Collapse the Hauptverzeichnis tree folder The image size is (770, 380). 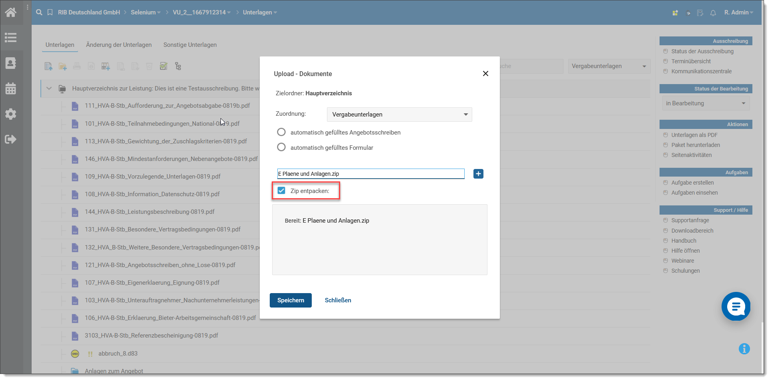[x=49, y=88]
